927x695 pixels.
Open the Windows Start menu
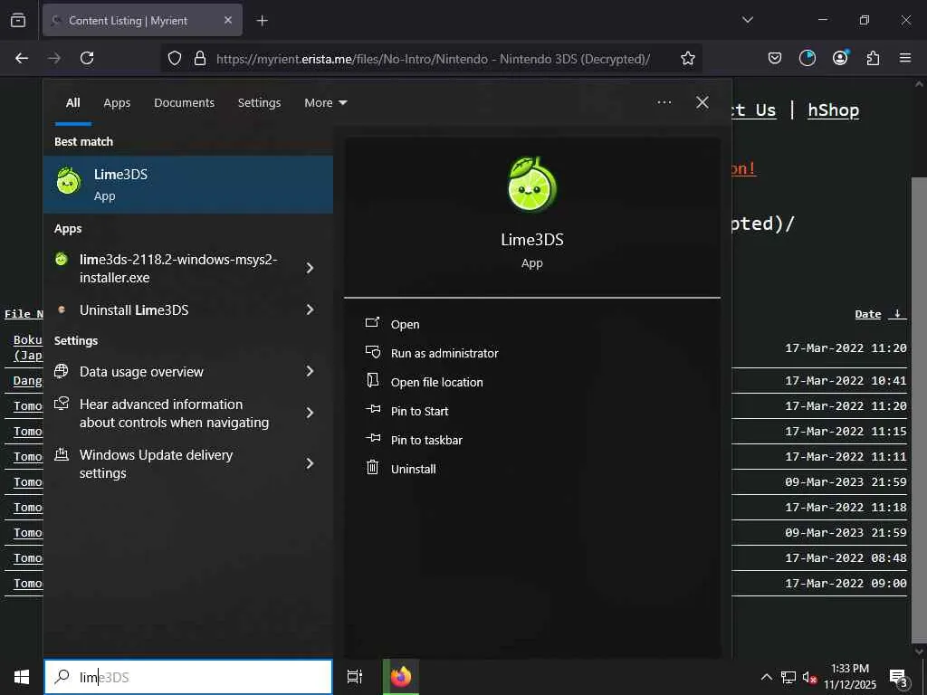tap(22, 677)
